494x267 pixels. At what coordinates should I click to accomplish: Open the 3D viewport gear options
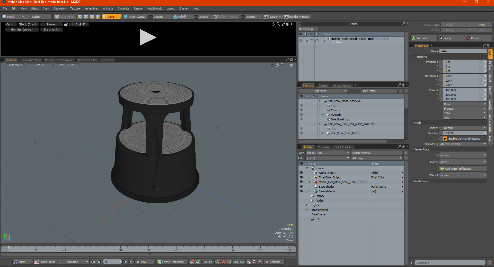pyautogui.click(x=292, y=65)
